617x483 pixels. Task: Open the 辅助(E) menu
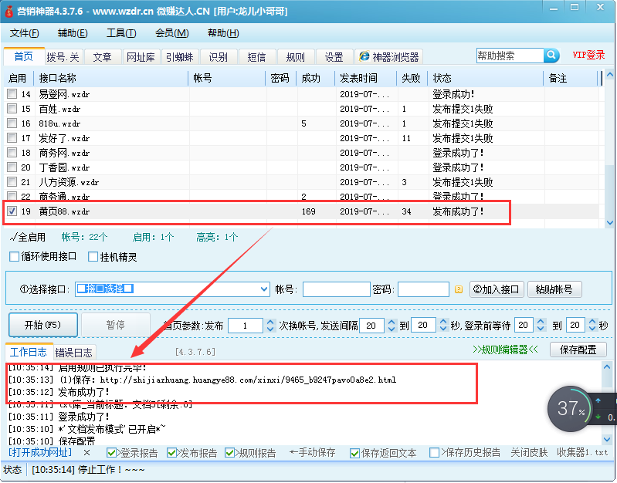click(73, 33)
